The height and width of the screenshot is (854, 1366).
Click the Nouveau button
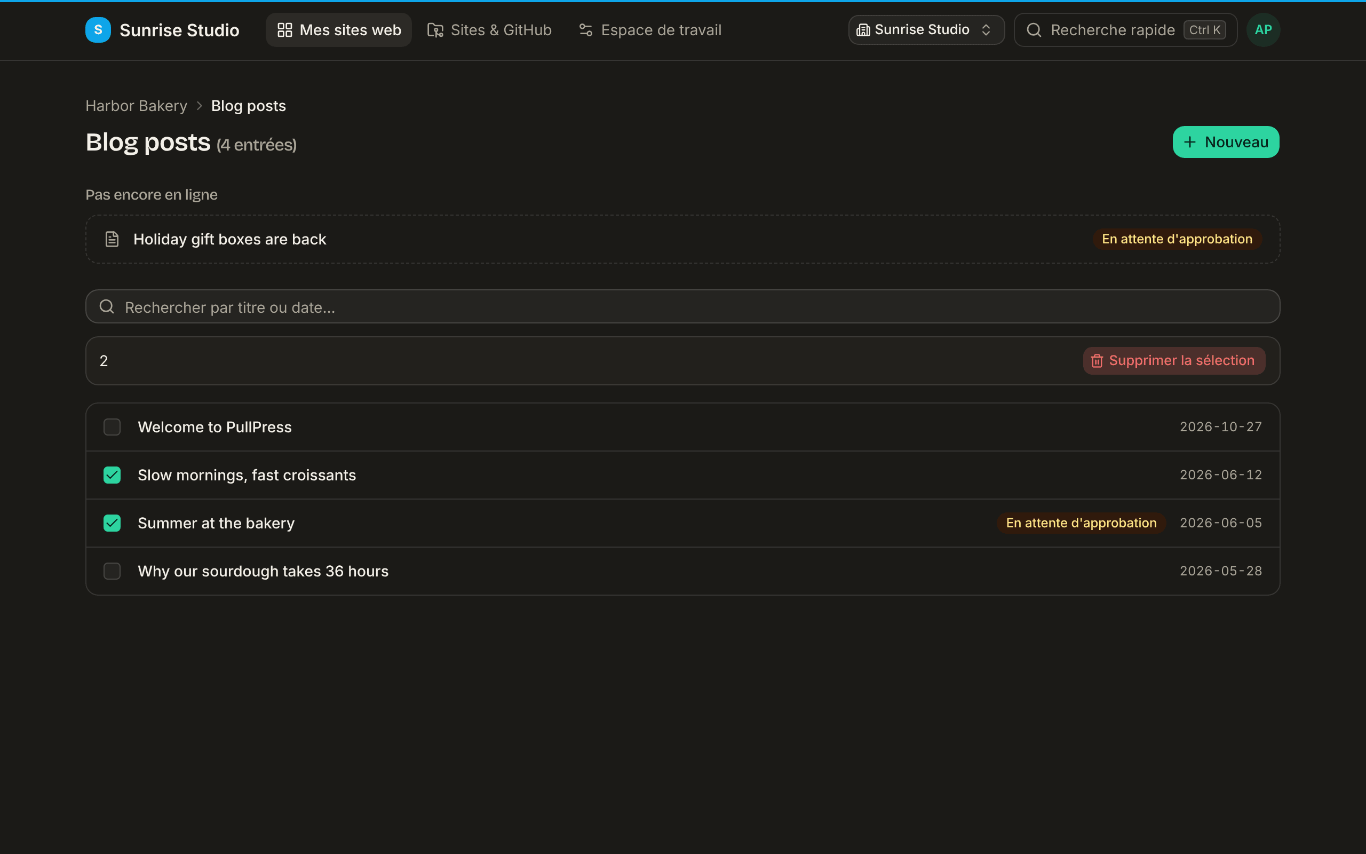pos(1226,143)
